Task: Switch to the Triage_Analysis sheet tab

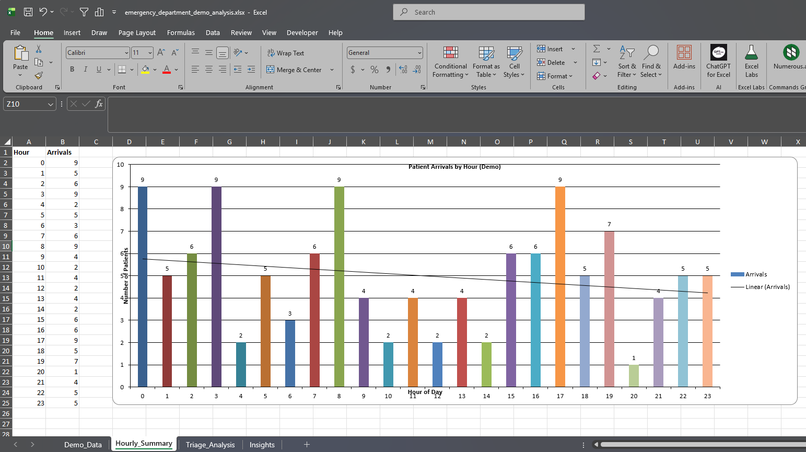Action: [210, 445]
